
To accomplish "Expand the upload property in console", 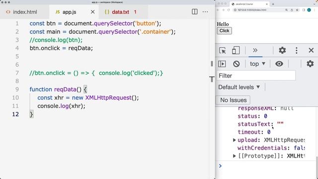I will [234, 140].
